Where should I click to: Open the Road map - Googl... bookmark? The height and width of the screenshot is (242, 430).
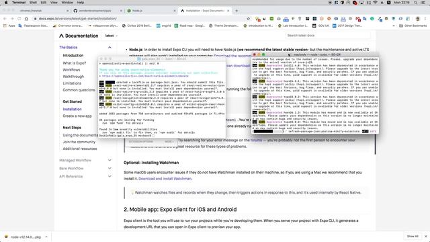pyautogui.click(x=189, y=26)
